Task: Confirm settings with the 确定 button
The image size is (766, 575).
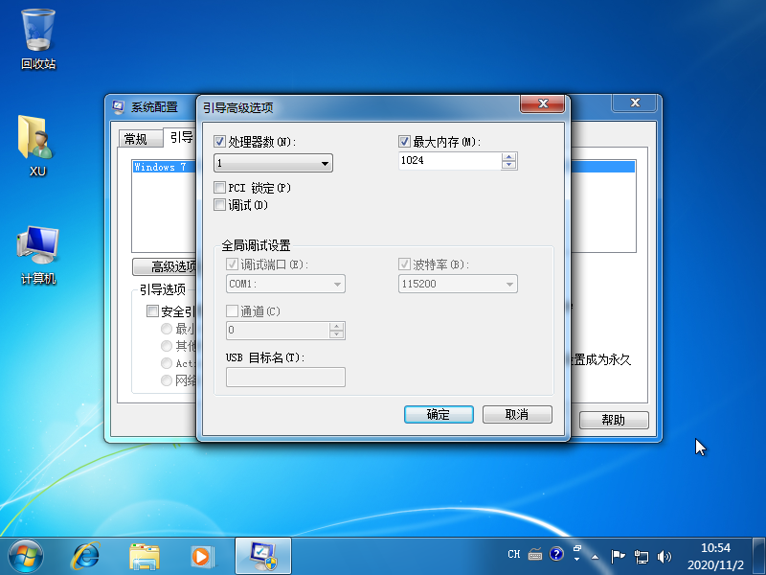Action: pos(439,414)
